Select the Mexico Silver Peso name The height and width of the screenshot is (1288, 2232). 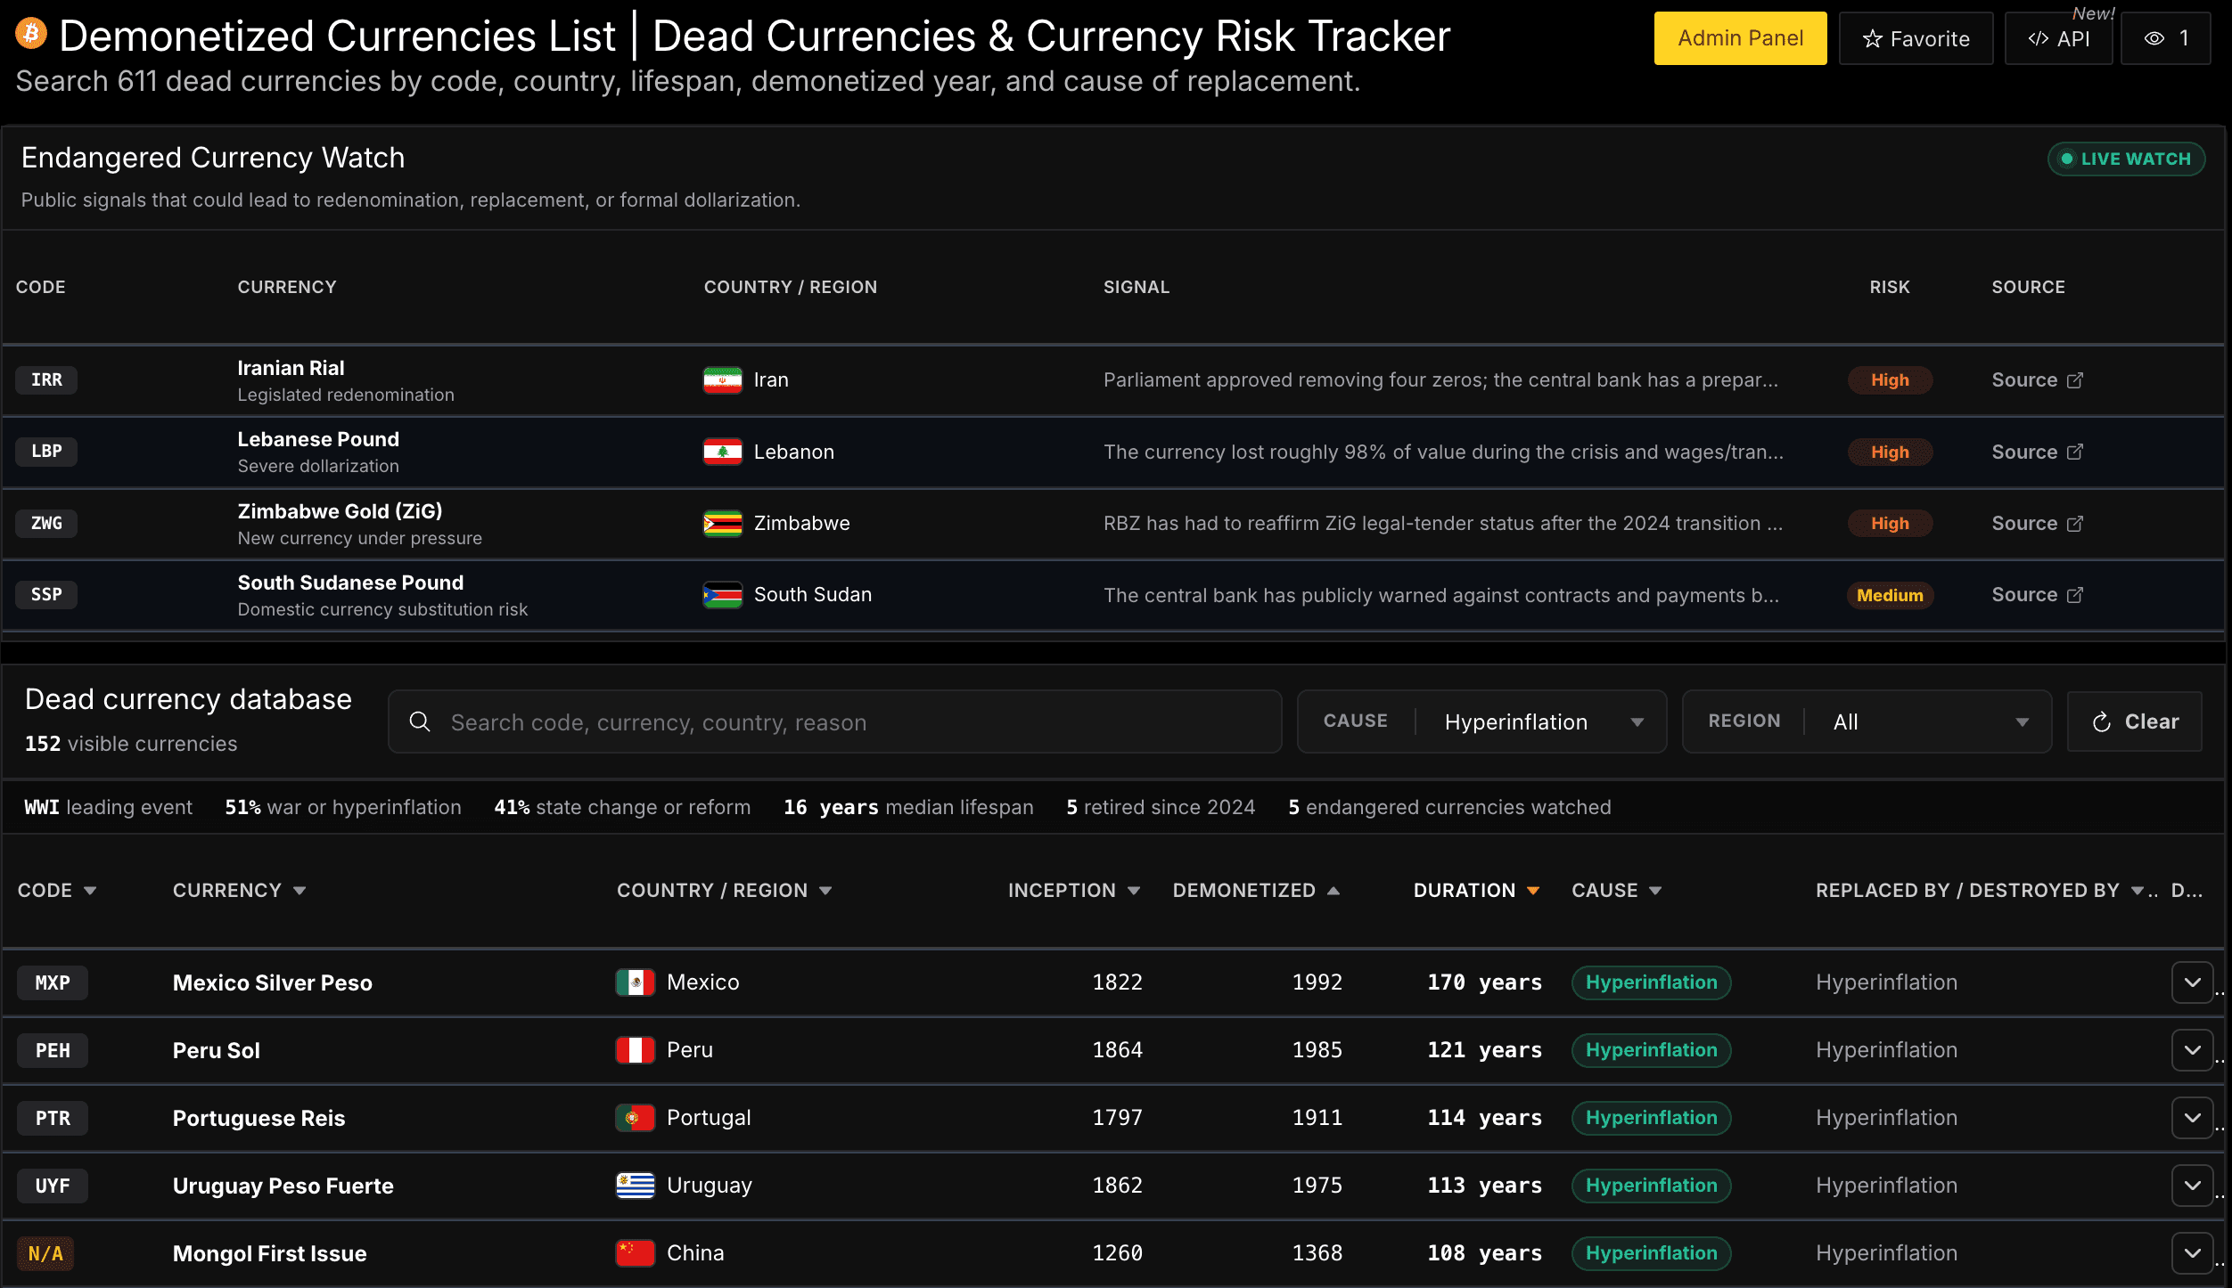(x=272, y=982)
